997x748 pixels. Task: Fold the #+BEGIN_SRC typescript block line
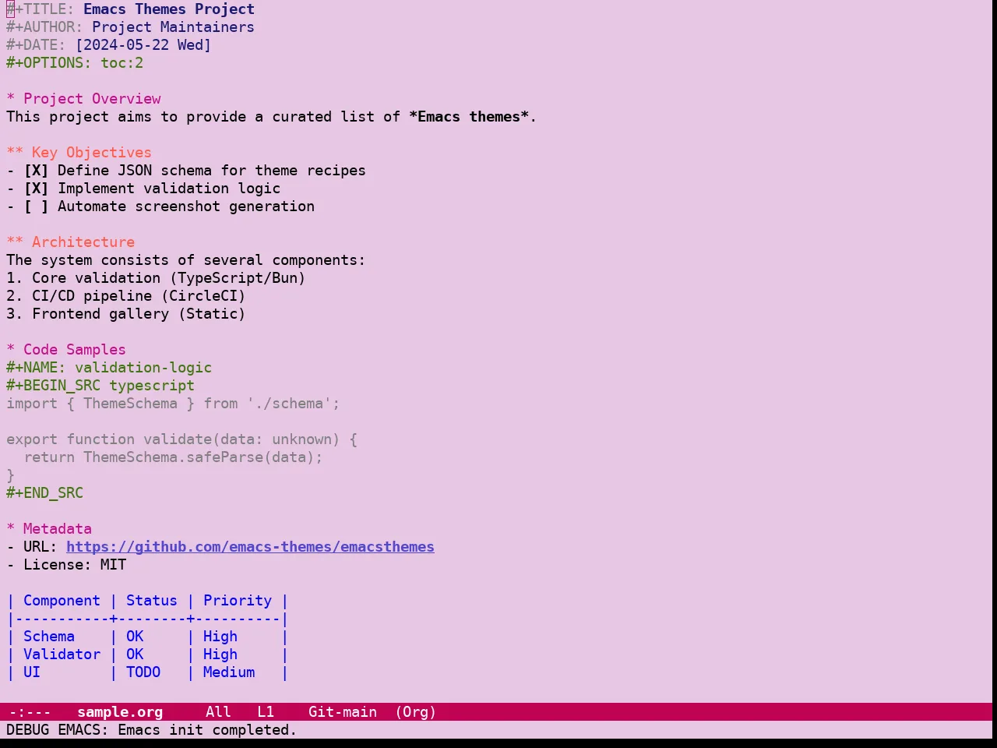(100, 386)
